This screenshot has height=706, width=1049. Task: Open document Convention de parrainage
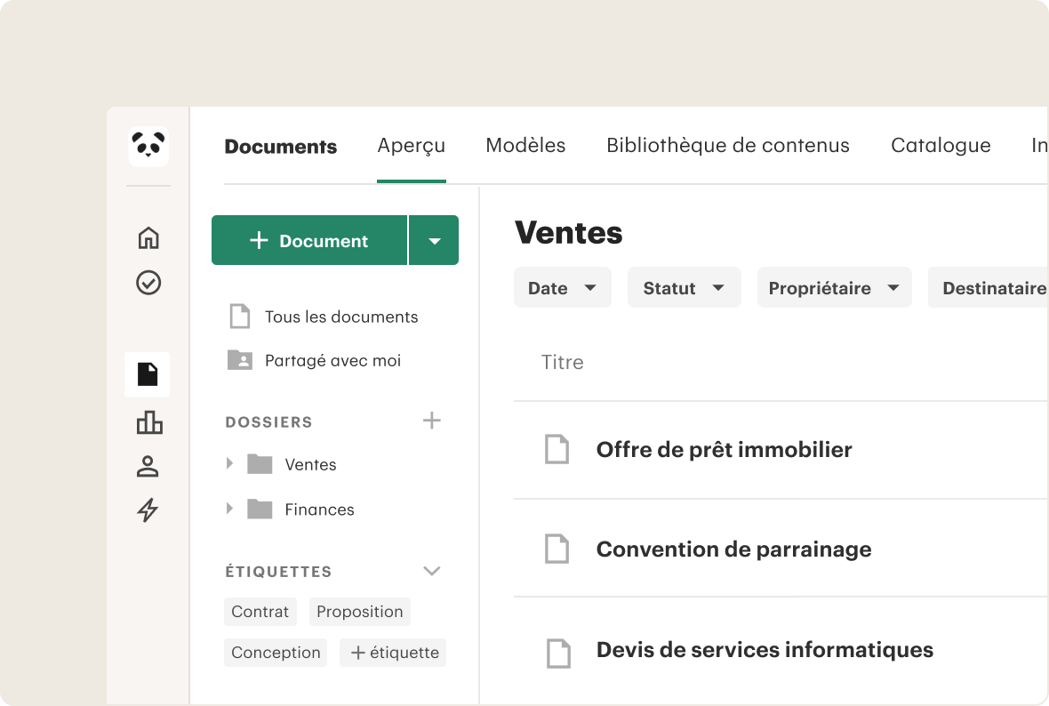(x=734, y=550)
